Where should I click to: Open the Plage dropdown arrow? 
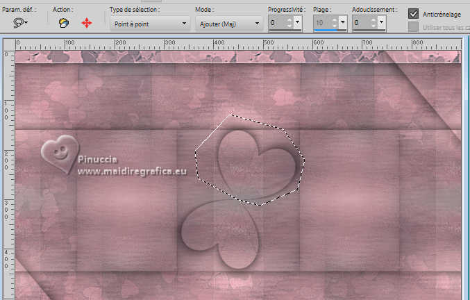point(343,22)
